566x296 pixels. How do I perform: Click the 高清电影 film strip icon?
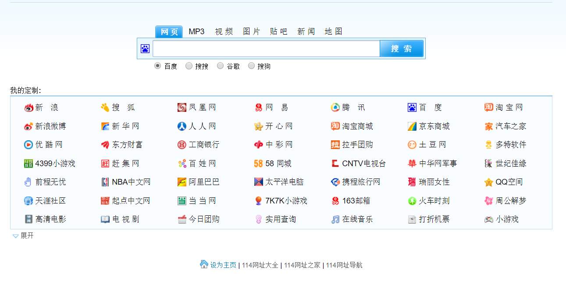[x=28, y=219]
